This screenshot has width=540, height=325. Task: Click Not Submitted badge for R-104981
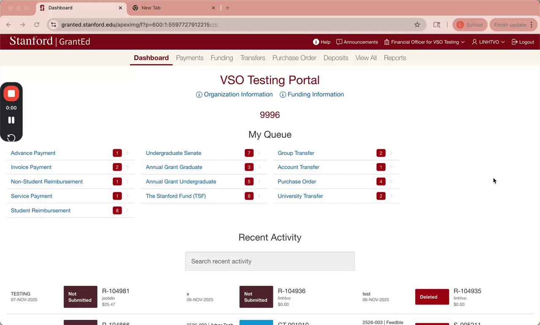click(x=81, y=297)
